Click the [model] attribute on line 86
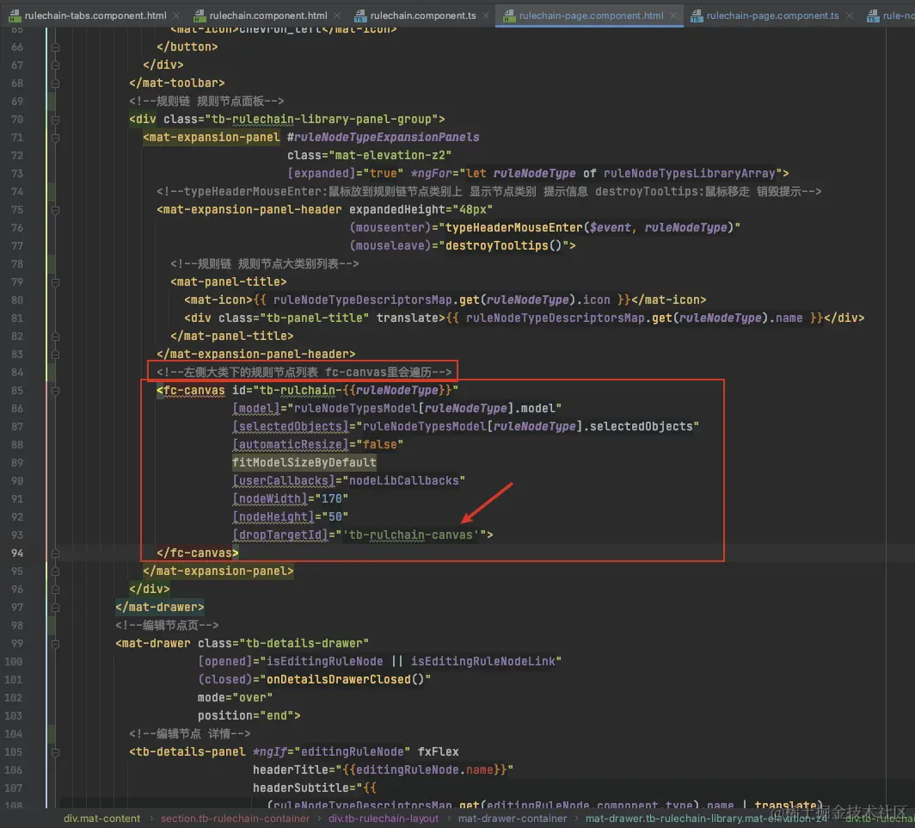 coord(256,408)
